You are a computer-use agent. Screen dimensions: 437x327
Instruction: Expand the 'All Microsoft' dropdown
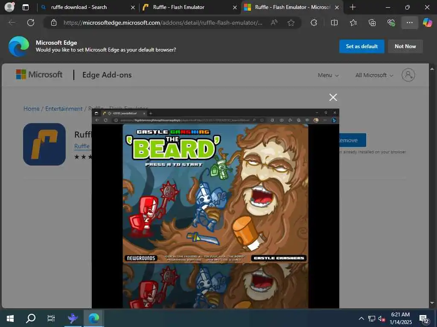pyautogui.click(x=374, y=75)
